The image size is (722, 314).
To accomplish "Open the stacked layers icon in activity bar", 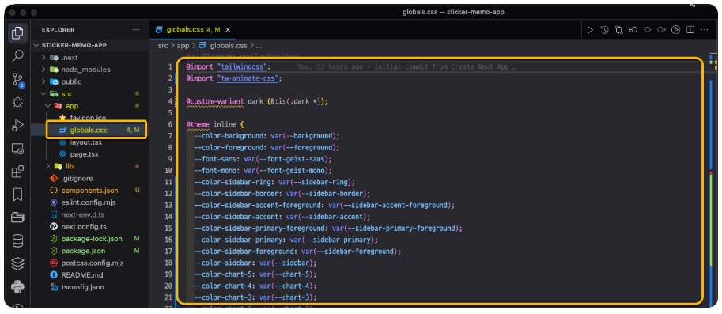I will coord(17,264).
